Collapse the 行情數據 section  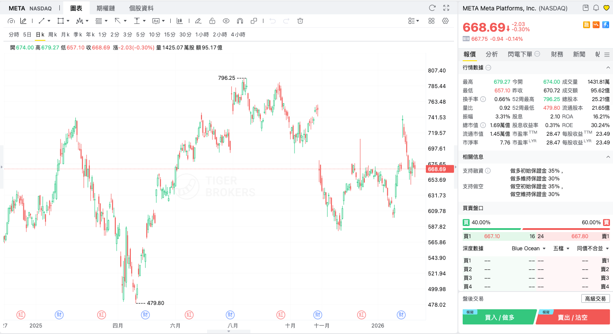(608, 68)
